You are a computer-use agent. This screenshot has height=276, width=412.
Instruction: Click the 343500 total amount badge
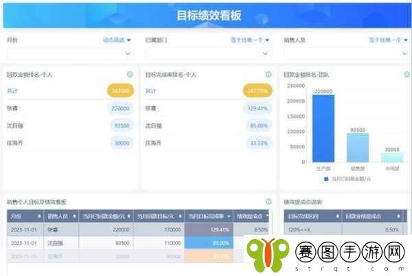120,91
